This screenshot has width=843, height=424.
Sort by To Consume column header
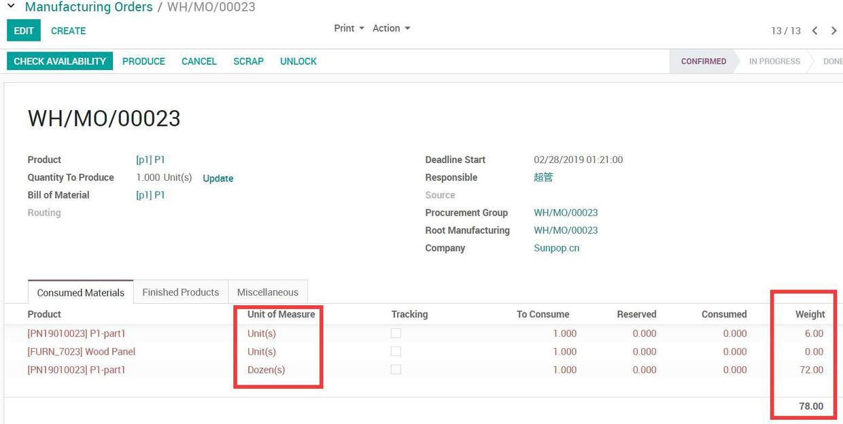(x=543, y=314)
